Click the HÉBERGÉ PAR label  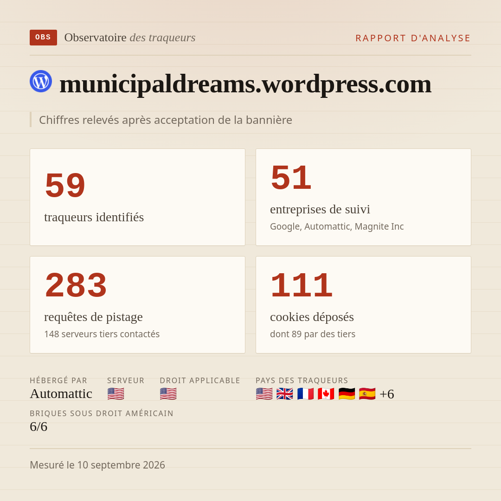(58, 380)
